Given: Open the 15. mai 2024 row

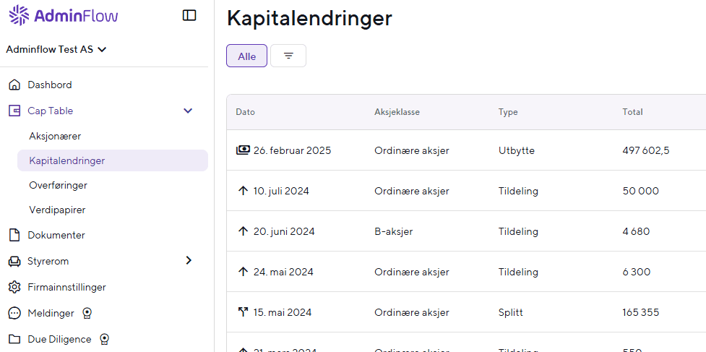Looking at the screenshot, I should (x=466, y=312).
